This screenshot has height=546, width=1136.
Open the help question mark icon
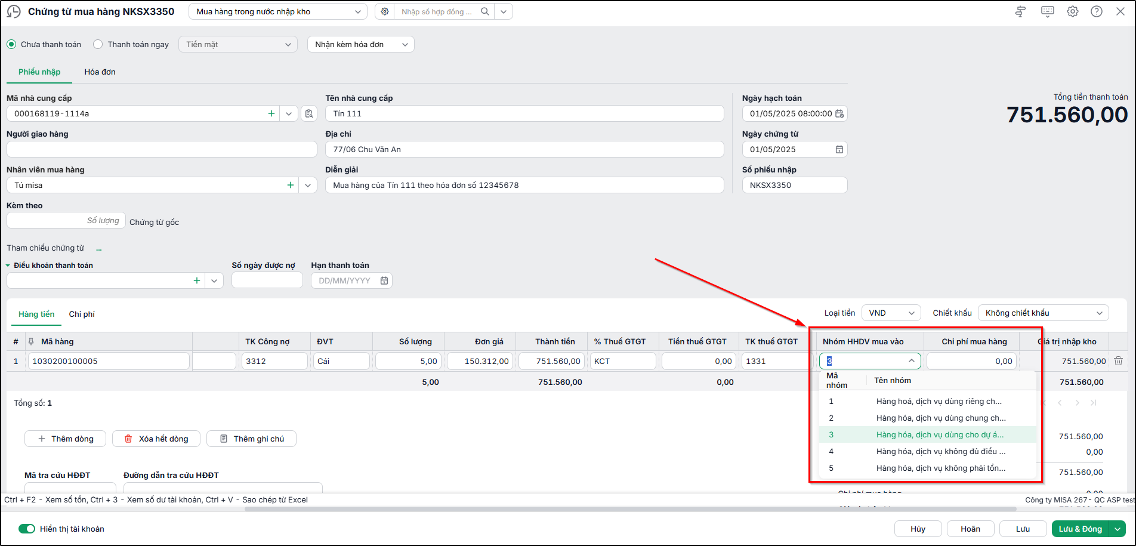click(1097, 11)
